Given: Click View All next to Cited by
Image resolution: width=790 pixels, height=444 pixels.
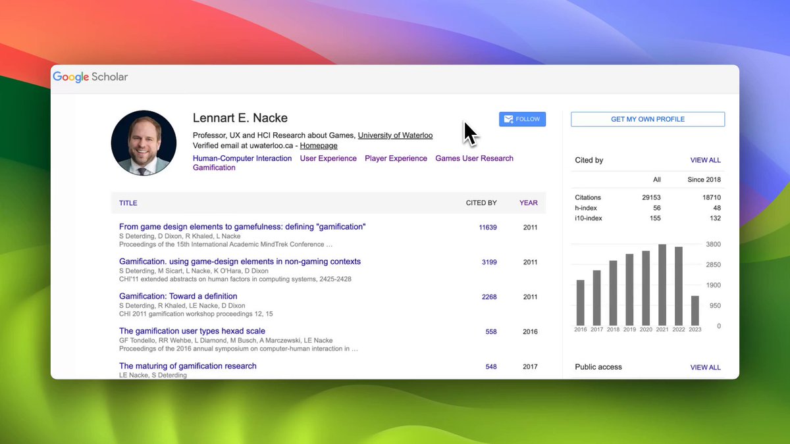Looking at the screenshot, I should click(x=705, y=160).
